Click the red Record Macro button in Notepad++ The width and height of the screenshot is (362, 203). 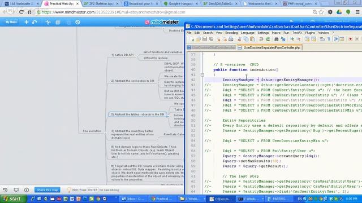tap(351, 39)
